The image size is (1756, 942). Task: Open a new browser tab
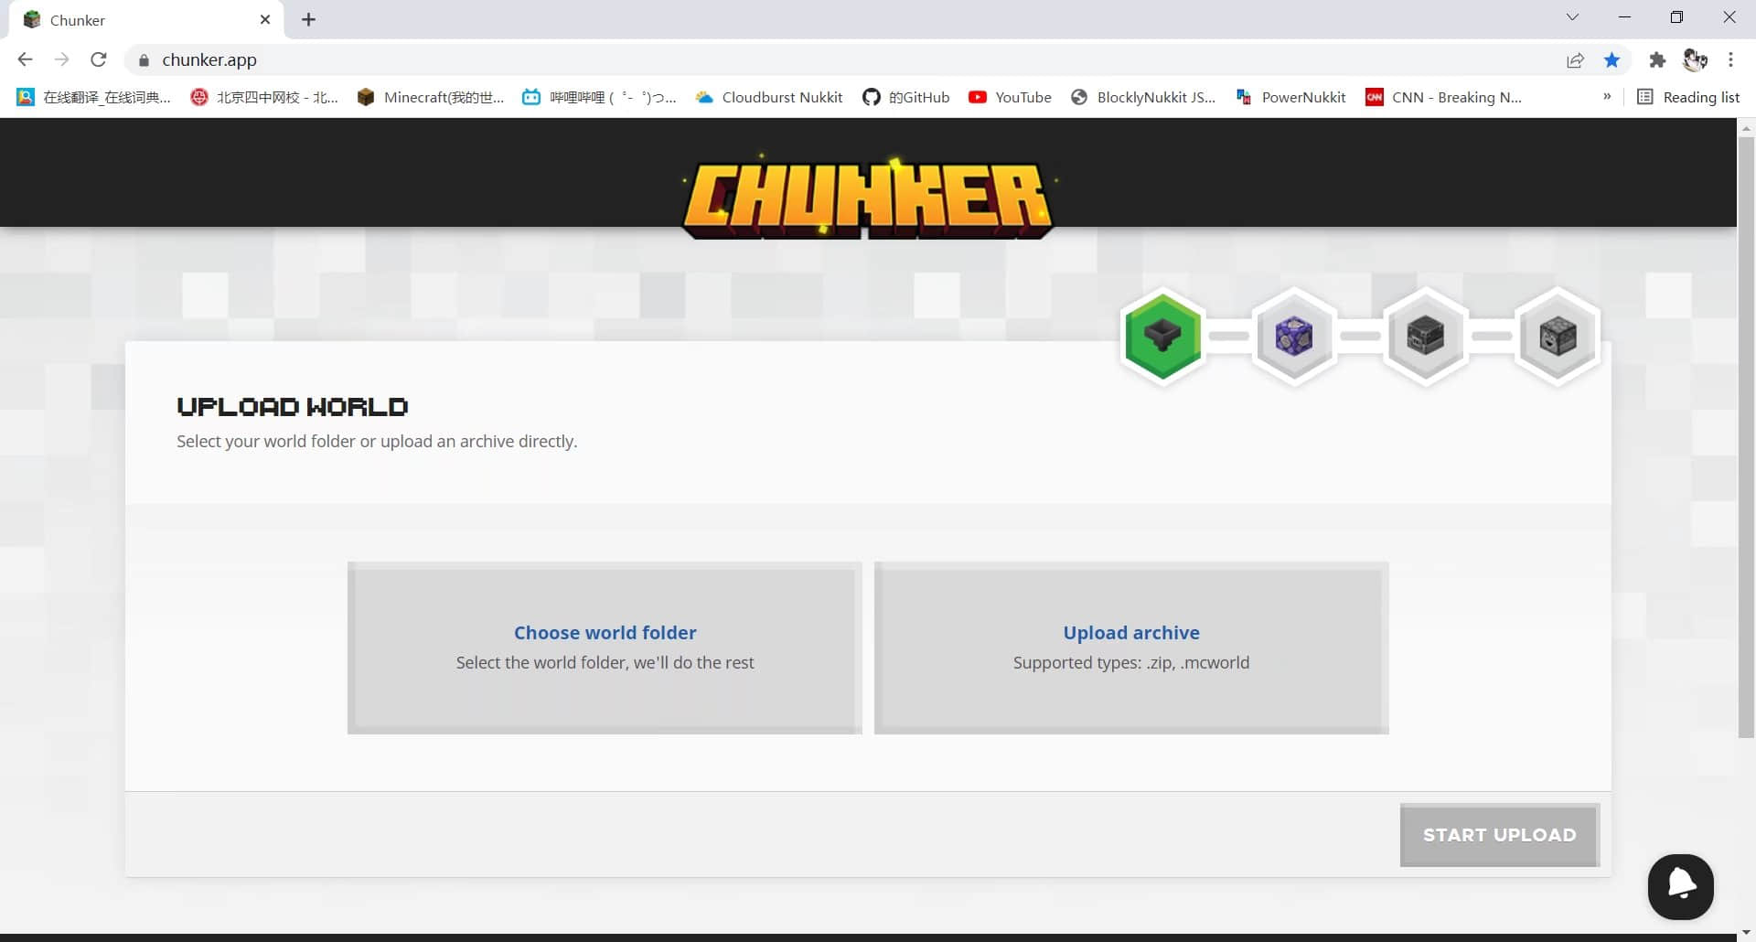309,19
